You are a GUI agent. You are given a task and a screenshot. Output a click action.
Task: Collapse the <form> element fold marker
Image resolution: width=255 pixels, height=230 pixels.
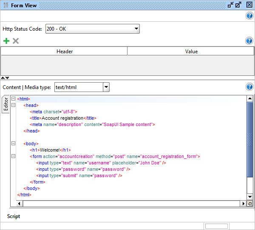point(14,156)
